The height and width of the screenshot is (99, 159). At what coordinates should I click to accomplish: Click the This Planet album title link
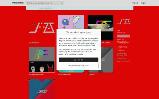(105, 42)
